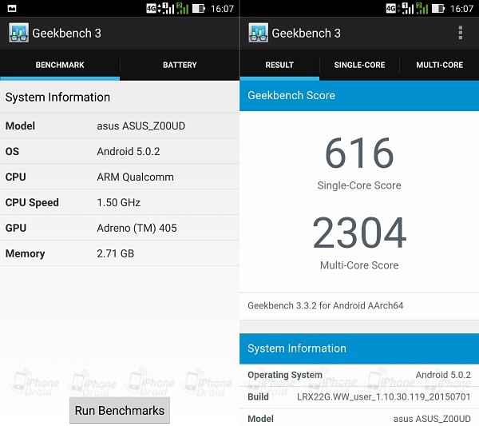Select the CPU Speed value '1.50 GHz'
This screenshot has height=426, width=479.
[x=118, y=202]
